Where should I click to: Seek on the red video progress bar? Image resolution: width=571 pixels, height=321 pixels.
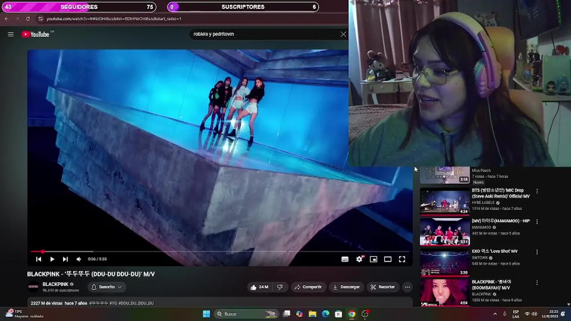point(219,252)
